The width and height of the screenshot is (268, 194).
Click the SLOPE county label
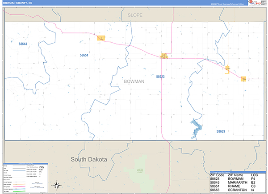pos(135,15)
